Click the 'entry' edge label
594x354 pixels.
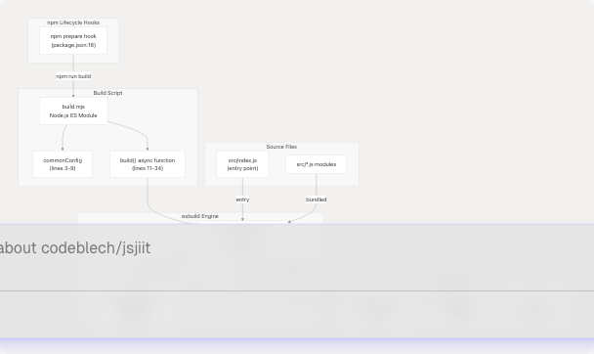(242, 199)
